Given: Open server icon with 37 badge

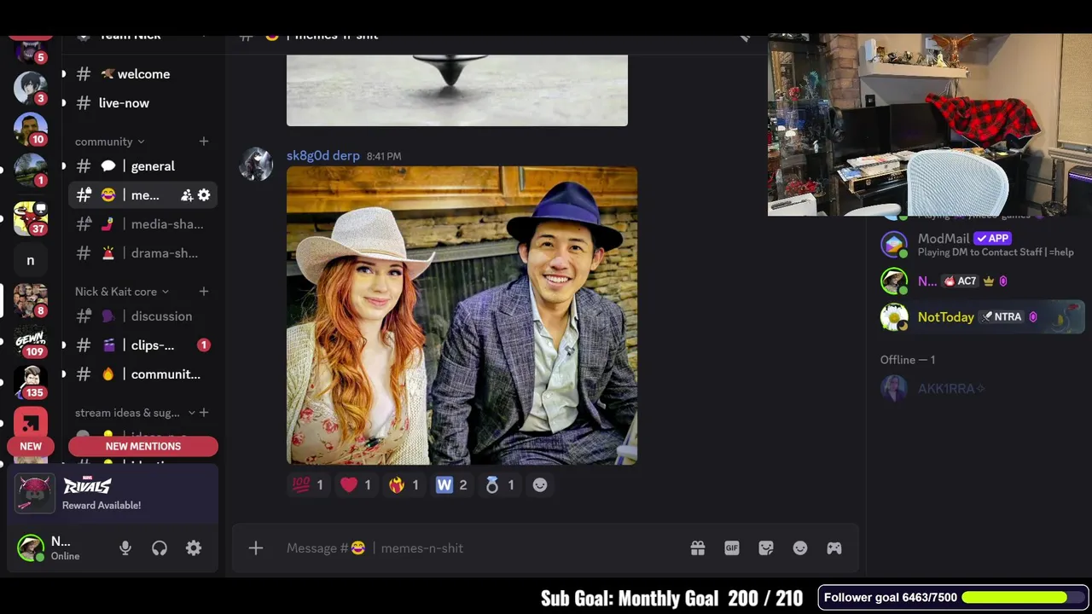Looking at the screenshot, I should 31,218.
